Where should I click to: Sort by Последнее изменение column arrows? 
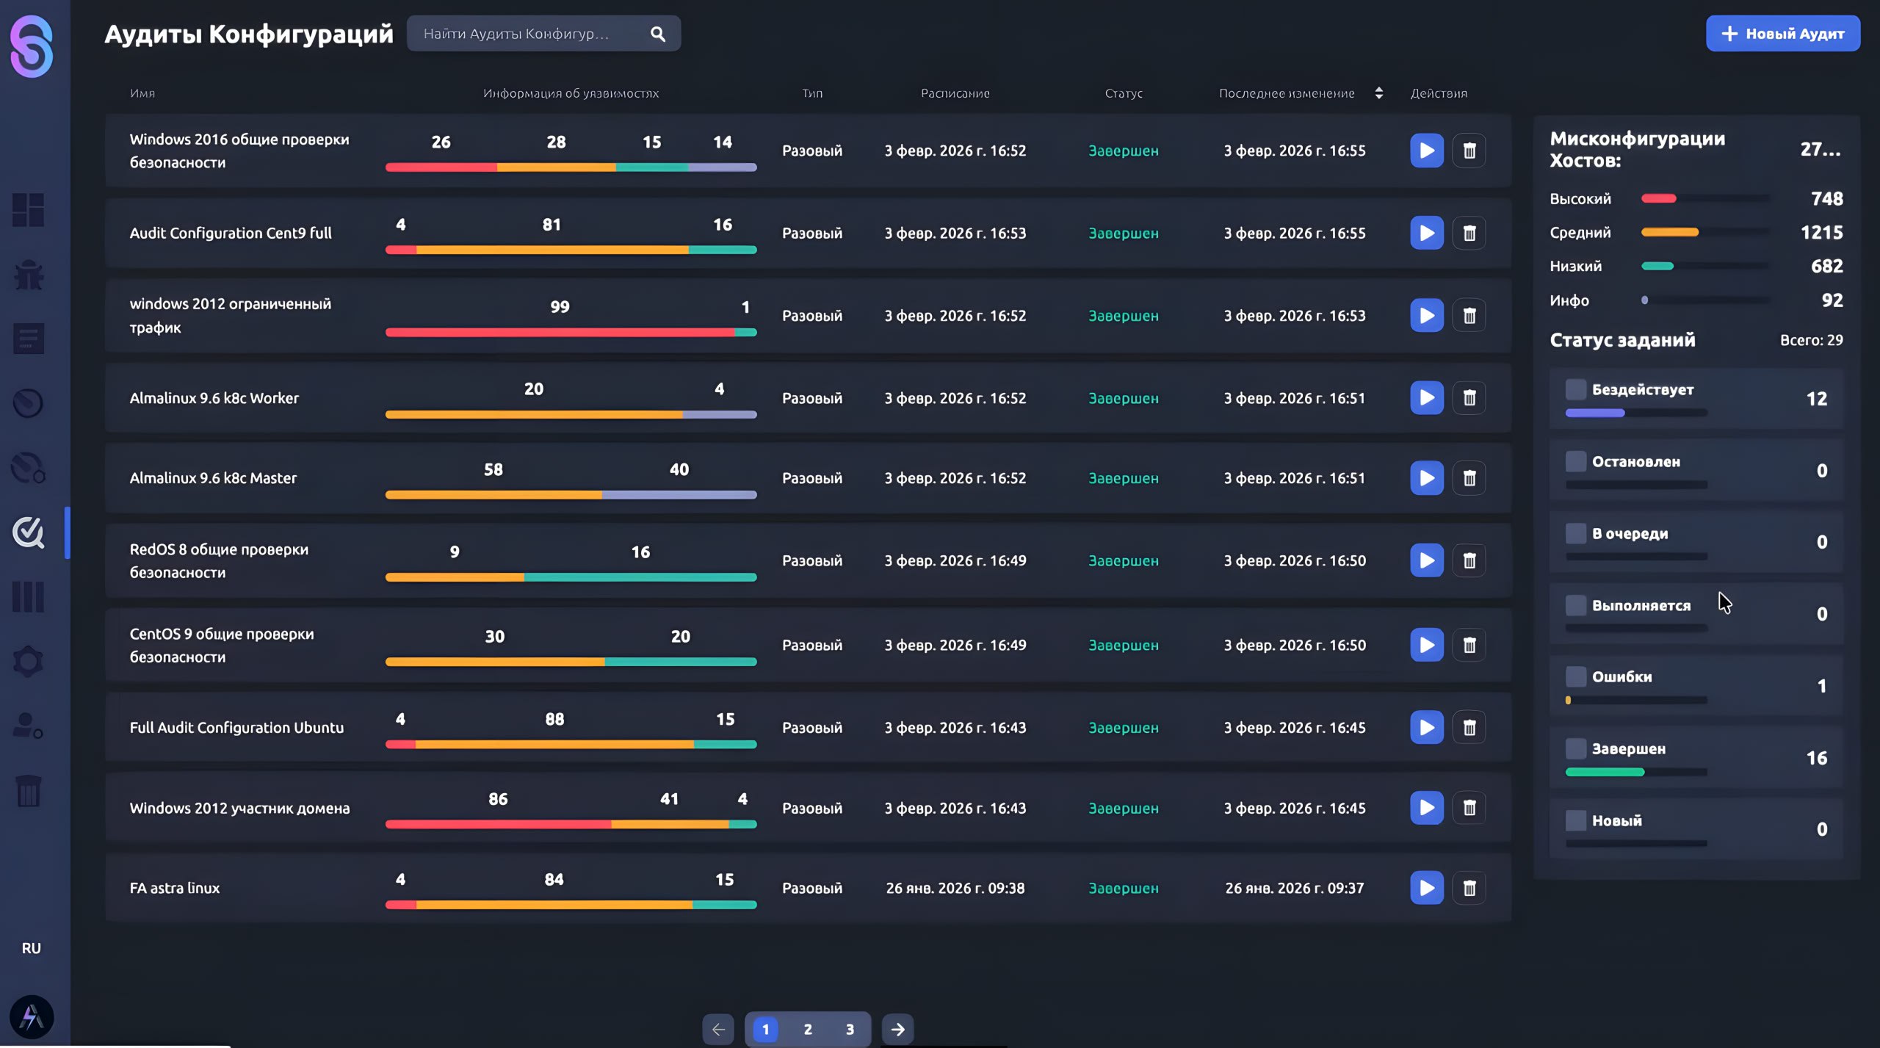tap(1378, 93)
